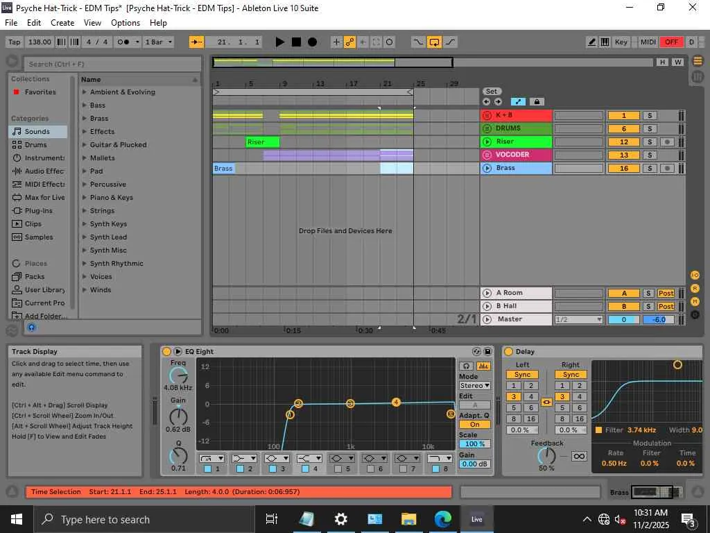Open quantization 1 Bar dropdown
The image size is (710, 533).
(x=158, y=42)
